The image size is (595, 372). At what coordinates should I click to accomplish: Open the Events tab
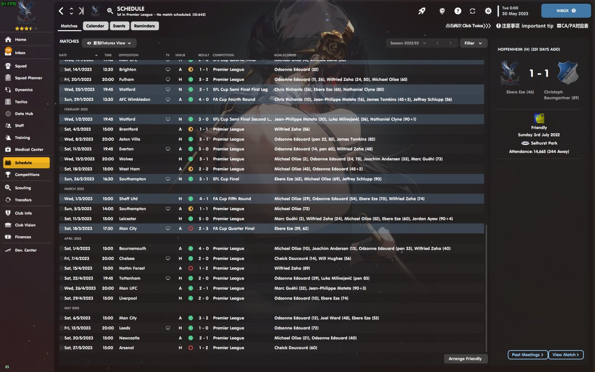point(119,26)
